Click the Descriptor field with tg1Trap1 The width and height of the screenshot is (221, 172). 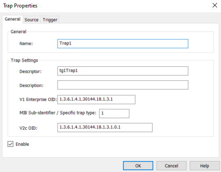(123, 71)
